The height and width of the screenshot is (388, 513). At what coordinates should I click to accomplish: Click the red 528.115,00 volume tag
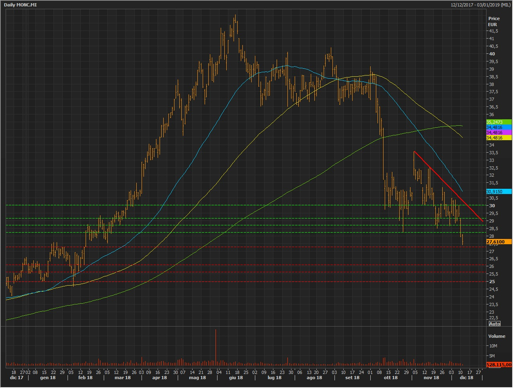pos(499,365)
